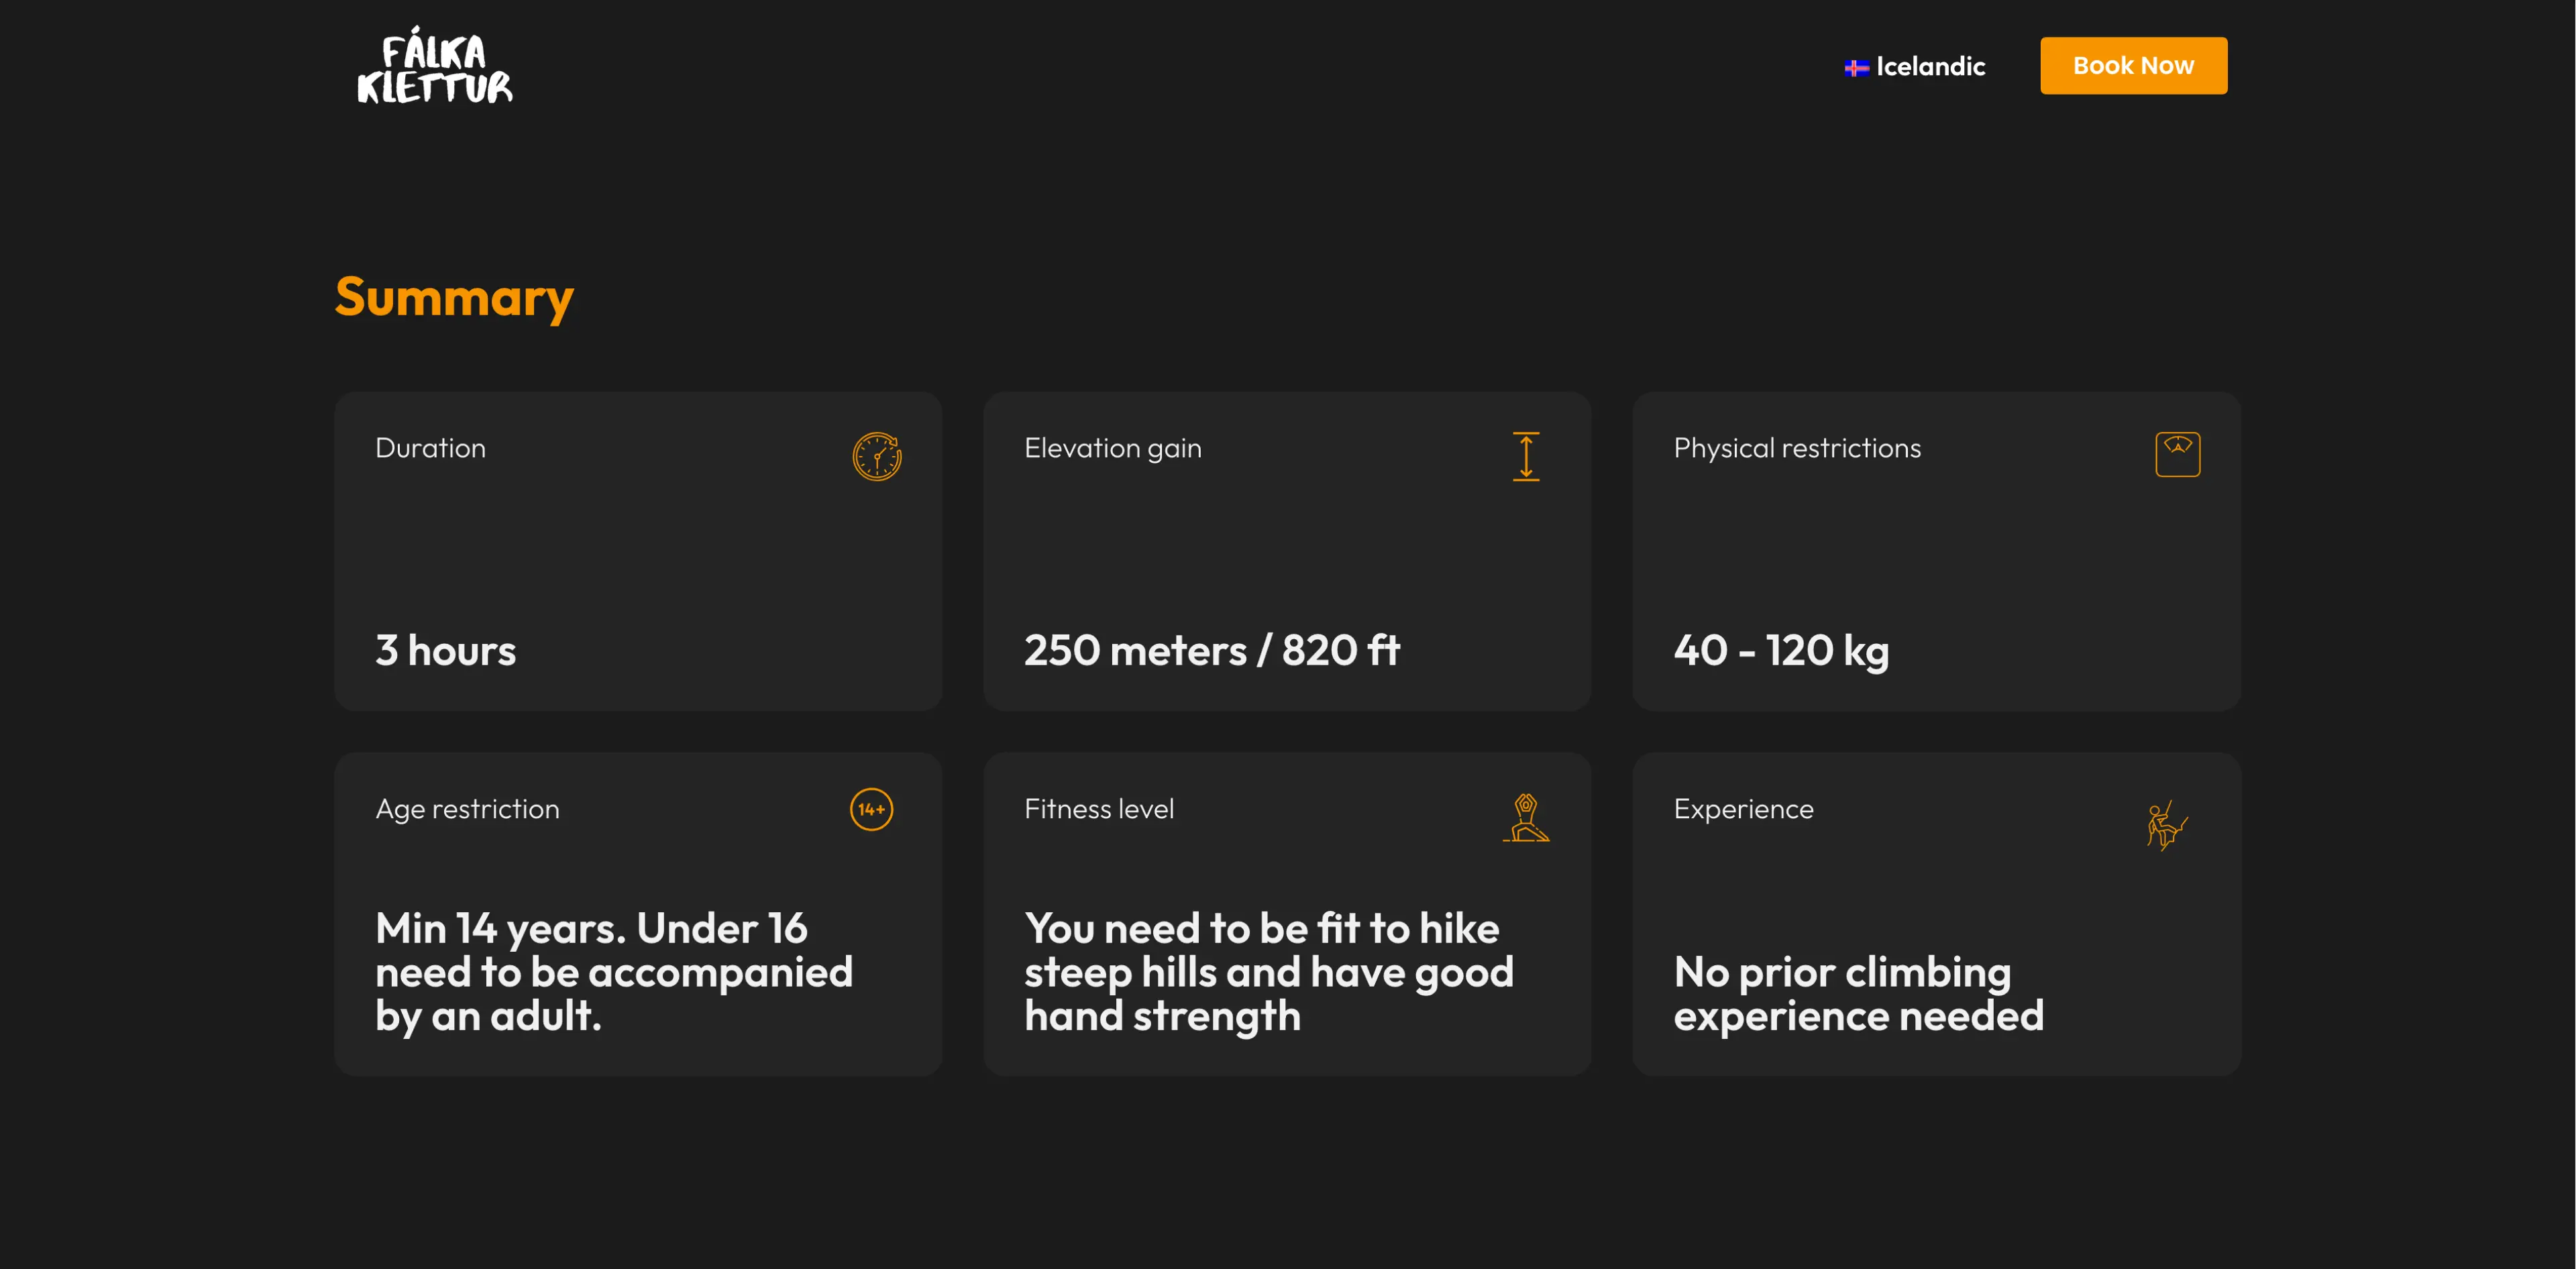This screenshot has width=2576, height=1269.
Task: Click the Fitness level hiker icon
Action: (1526, 818)
